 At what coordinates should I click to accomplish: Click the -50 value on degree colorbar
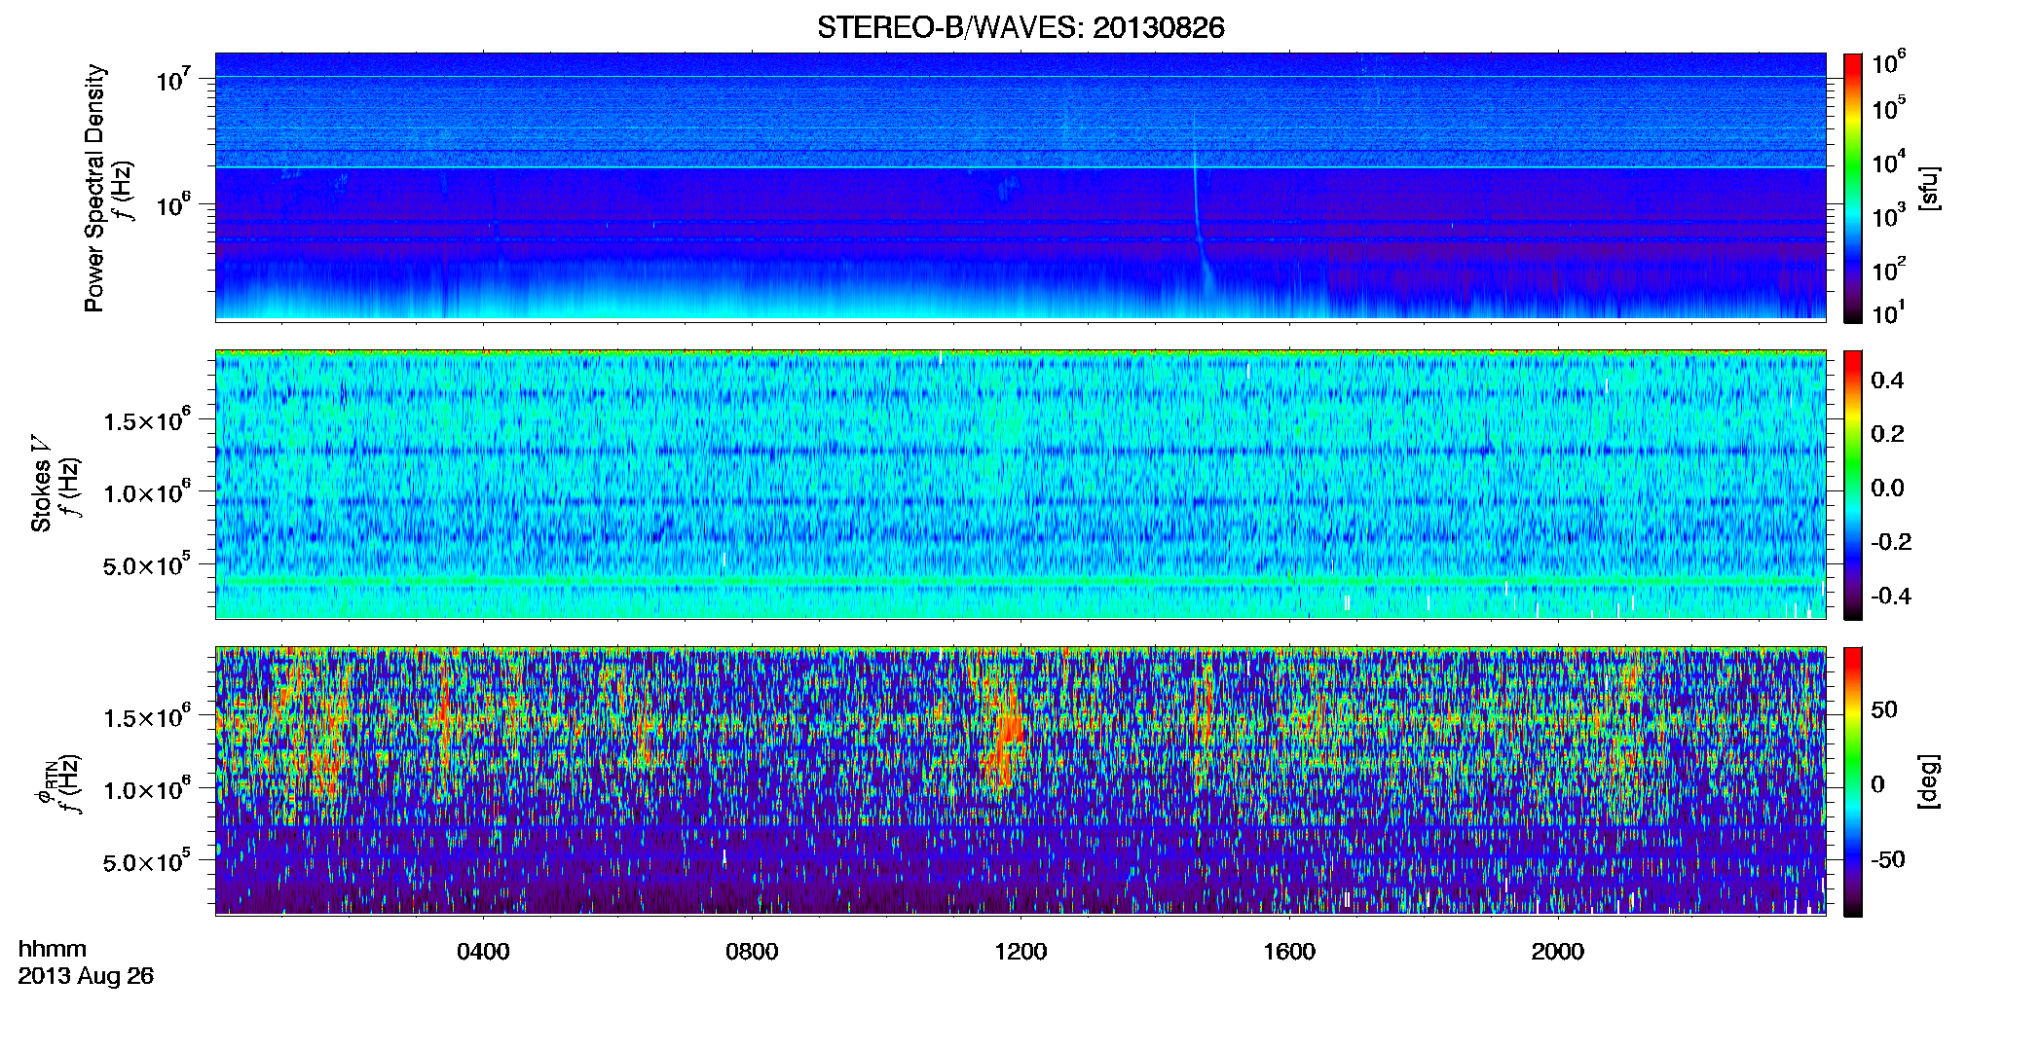click(x=1888, y=859)
